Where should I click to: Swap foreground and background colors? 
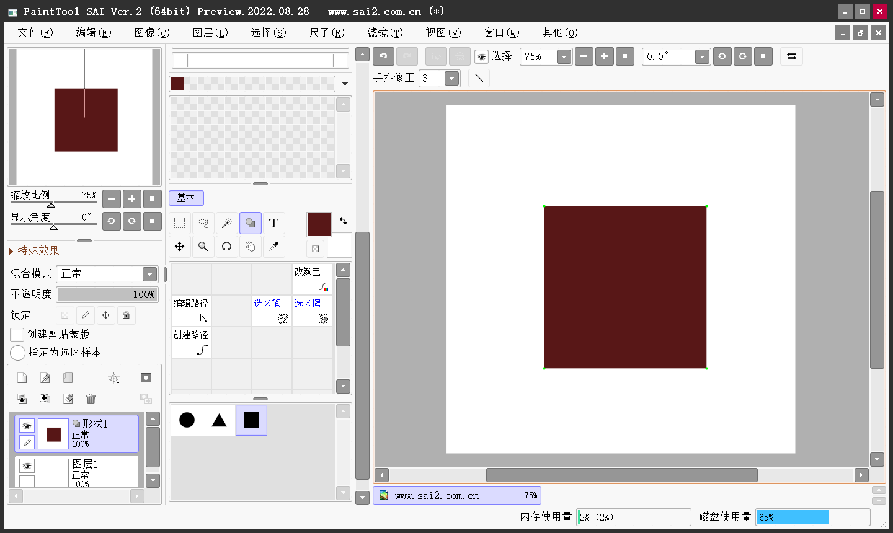pyautogui.click(x=343, y=221)
